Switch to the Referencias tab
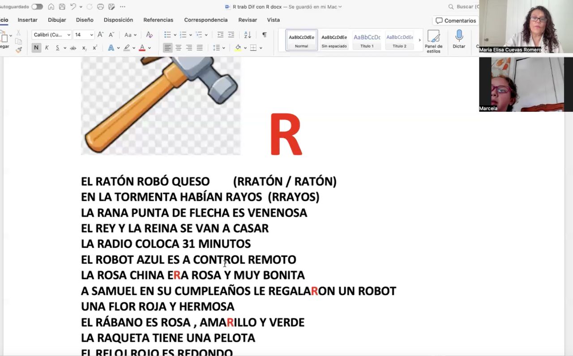The height and width of the screenshot is (356, 573). click(158, 20)
